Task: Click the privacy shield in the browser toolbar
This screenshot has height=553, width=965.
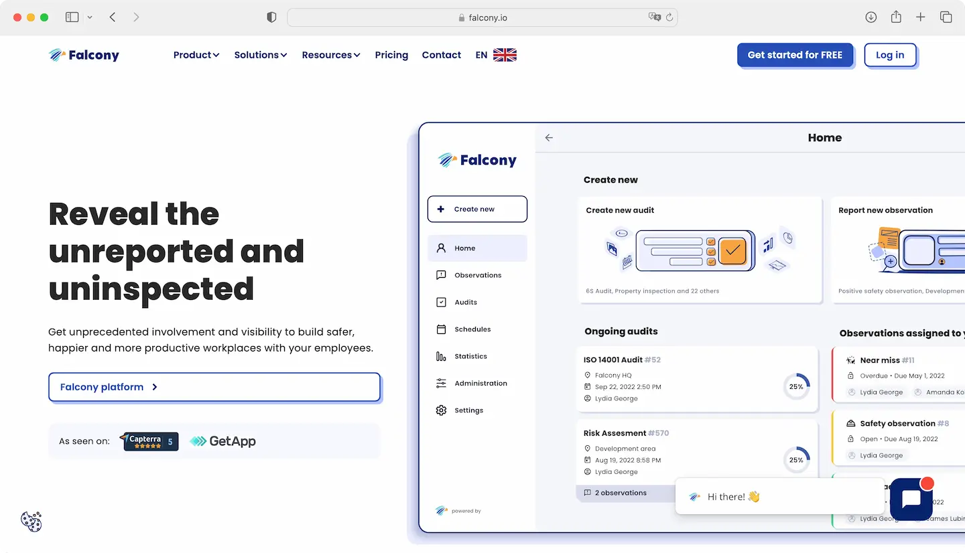Action: click(271, 17)
